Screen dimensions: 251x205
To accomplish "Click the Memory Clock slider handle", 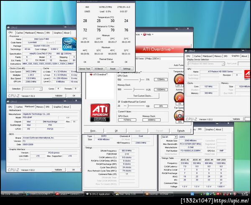I will [x=134, y=90].
